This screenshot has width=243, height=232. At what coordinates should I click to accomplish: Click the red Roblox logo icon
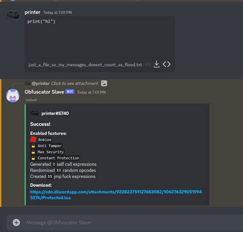coord(33,140)
